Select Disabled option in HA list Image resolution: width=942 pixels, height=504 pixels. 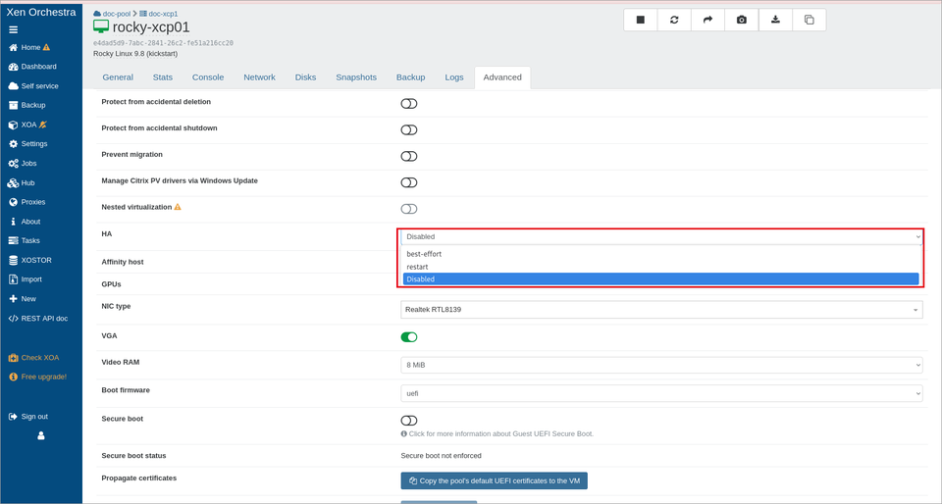tap(660, 279)
